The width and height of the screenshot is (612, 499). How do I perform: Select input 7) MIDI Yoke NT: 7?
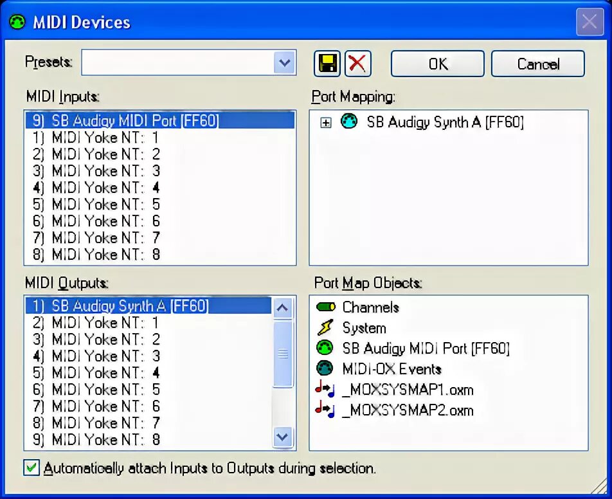click(x=159, y=238)
